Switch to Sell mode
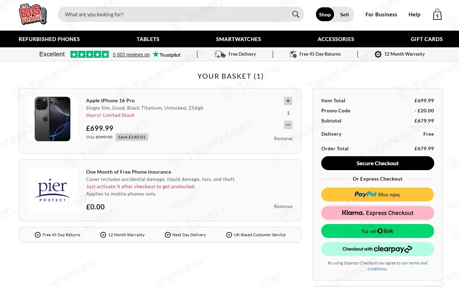This screenshot has width=459, height=287. [x=344, y=15]
